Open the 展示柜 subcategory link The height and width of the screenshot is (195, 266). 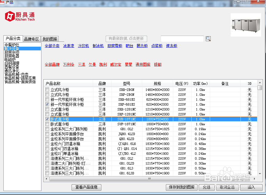pos(142,46)
